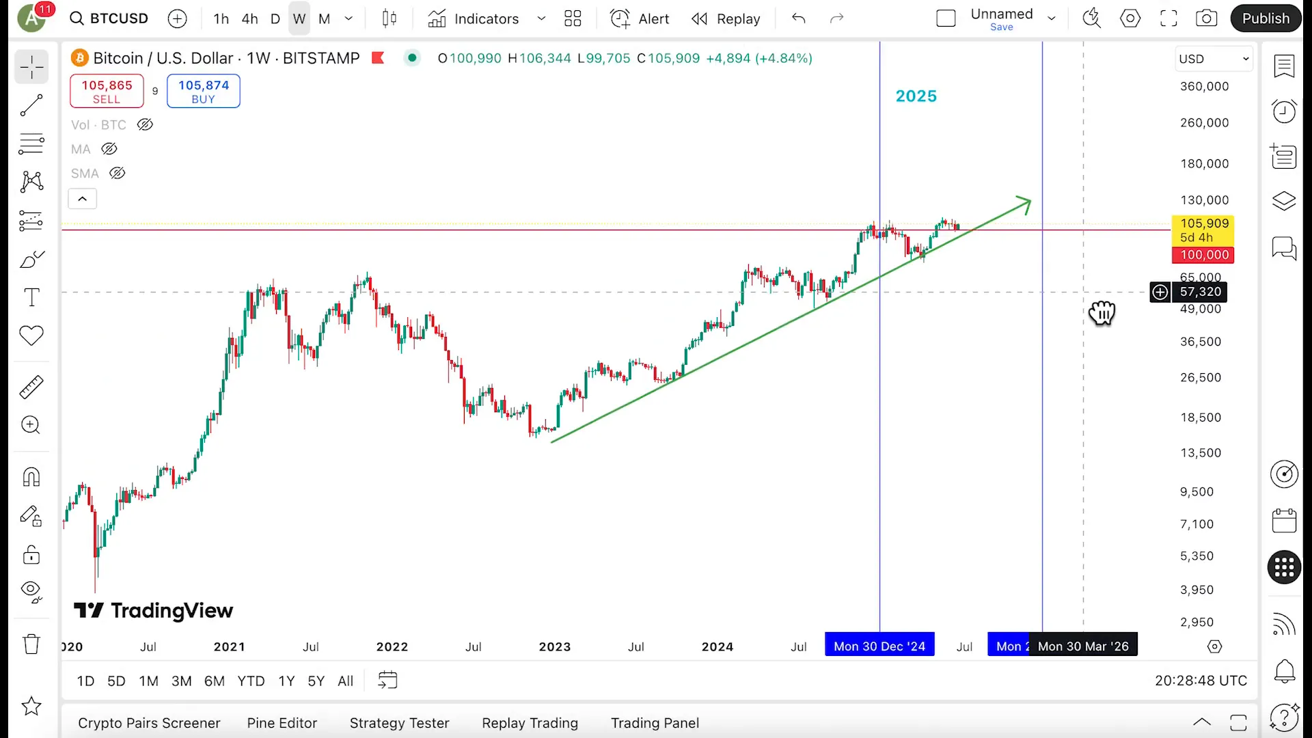Switch to the 4h timeframe
Viewport: 1312px width, 738px height.
pos(249,18)
